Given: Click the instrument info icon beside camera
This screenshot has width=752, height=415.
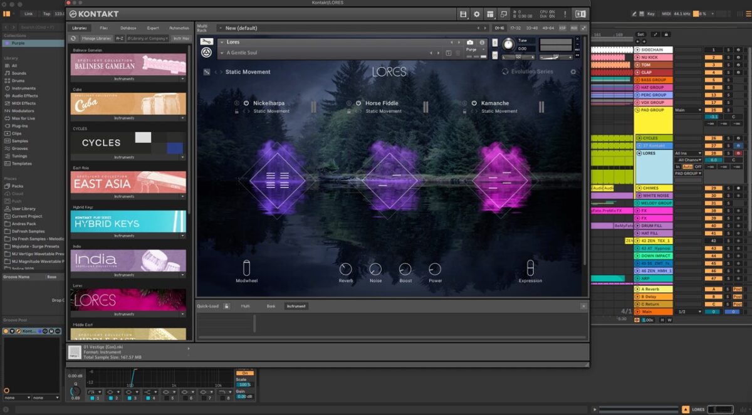Looking at the screenshot, I should pyautogui.click(x=481, y=42).
